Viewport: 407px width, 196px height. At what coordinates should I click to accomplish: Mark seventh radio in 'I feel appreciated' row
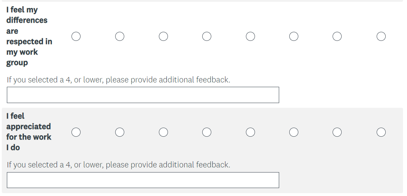tap(337, 132)
